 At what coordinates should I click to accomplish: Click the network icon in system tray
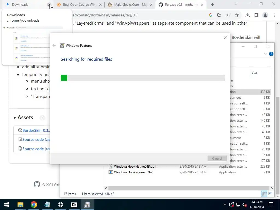[238, 205]
